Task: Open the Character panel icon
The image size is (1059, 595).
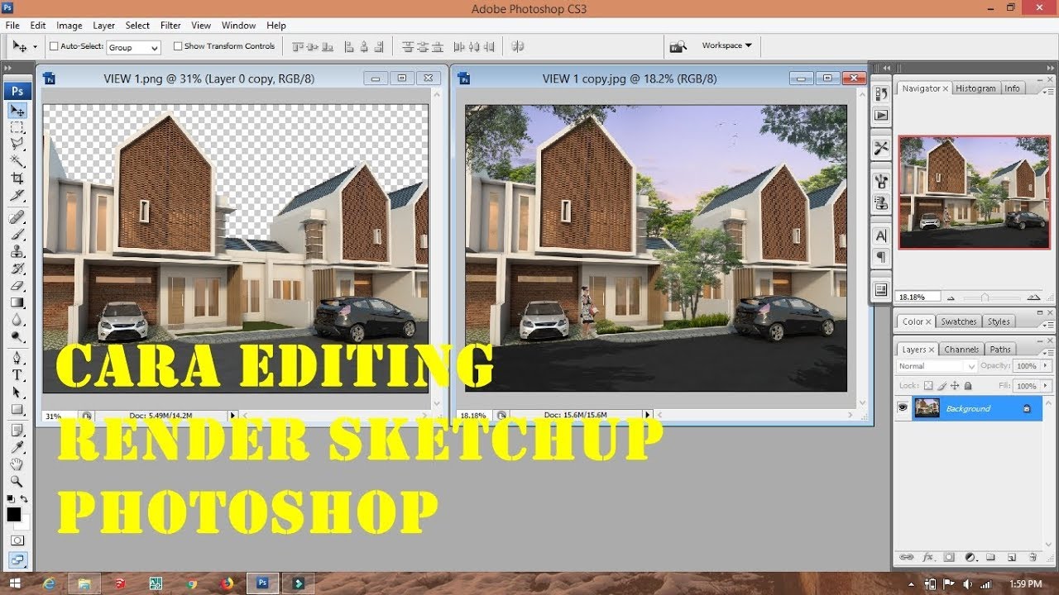Action: pyautogui.click(x=881, y=236)
